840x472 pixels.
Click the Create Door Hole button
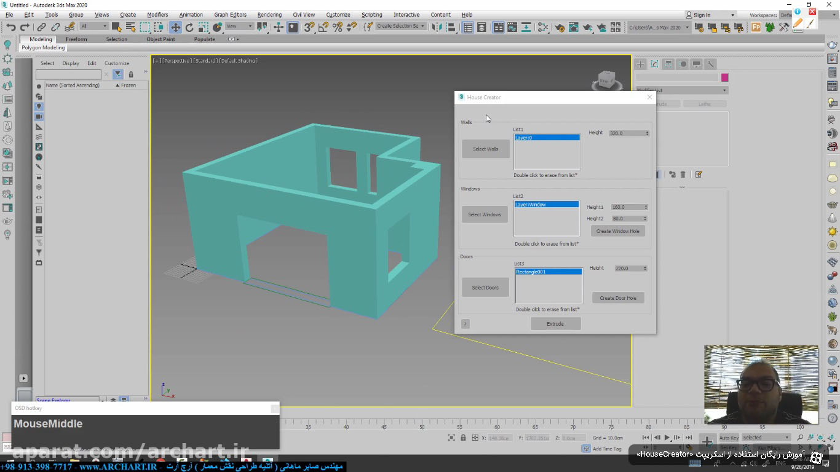[x=618, y=298]
